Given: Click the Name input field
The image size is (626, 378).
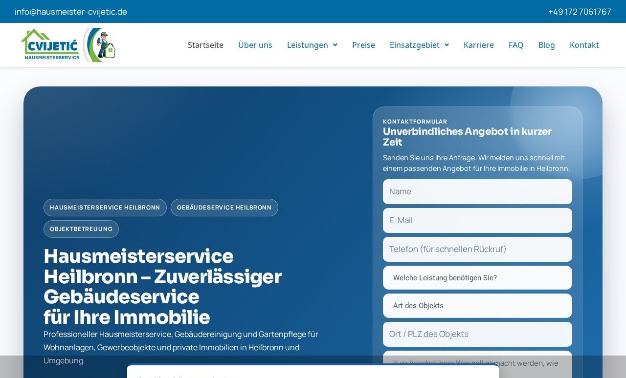Looking at the screenshot, I should point(477,191).
